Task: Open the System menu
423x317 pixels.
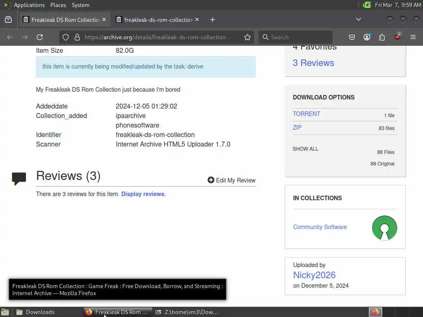Action: [81, 5]
